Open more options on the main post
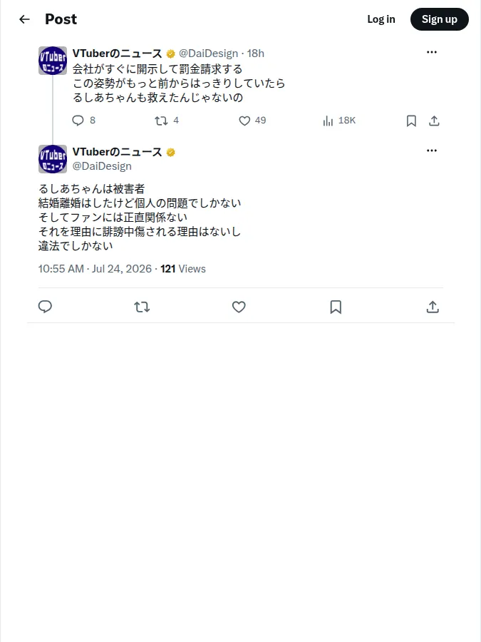Image resolution: width=481 pixels, height=642 pixels. (x=432, y=151)
